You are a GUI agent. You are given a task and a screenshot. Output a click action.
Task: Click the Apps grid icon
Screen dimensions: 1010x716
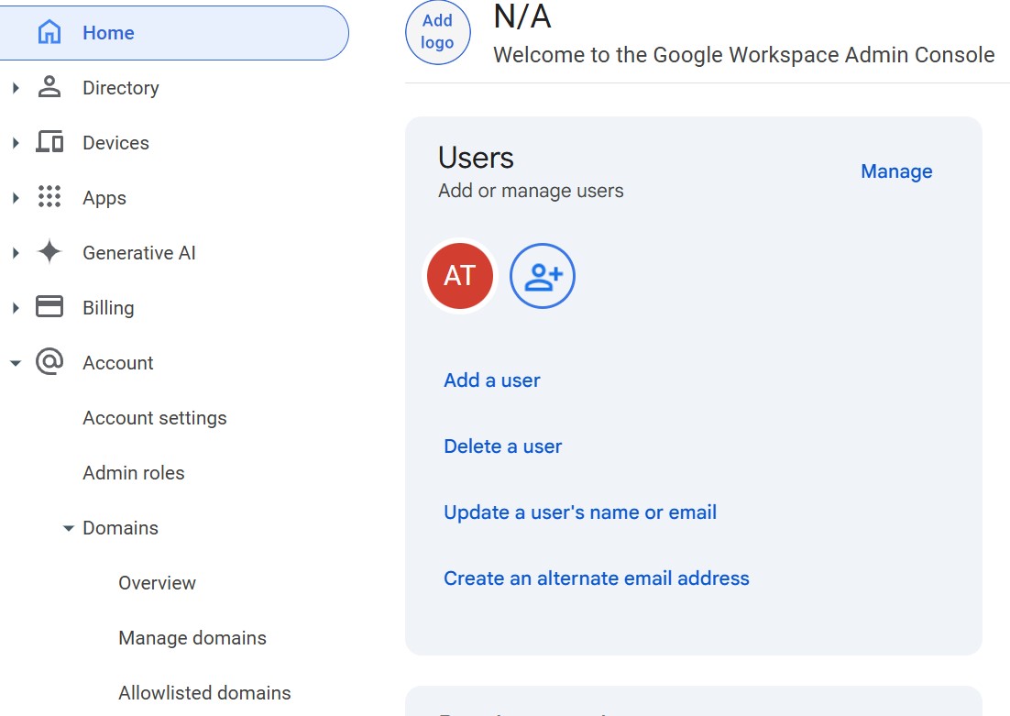pyautogui.click(x=49, y=198)
